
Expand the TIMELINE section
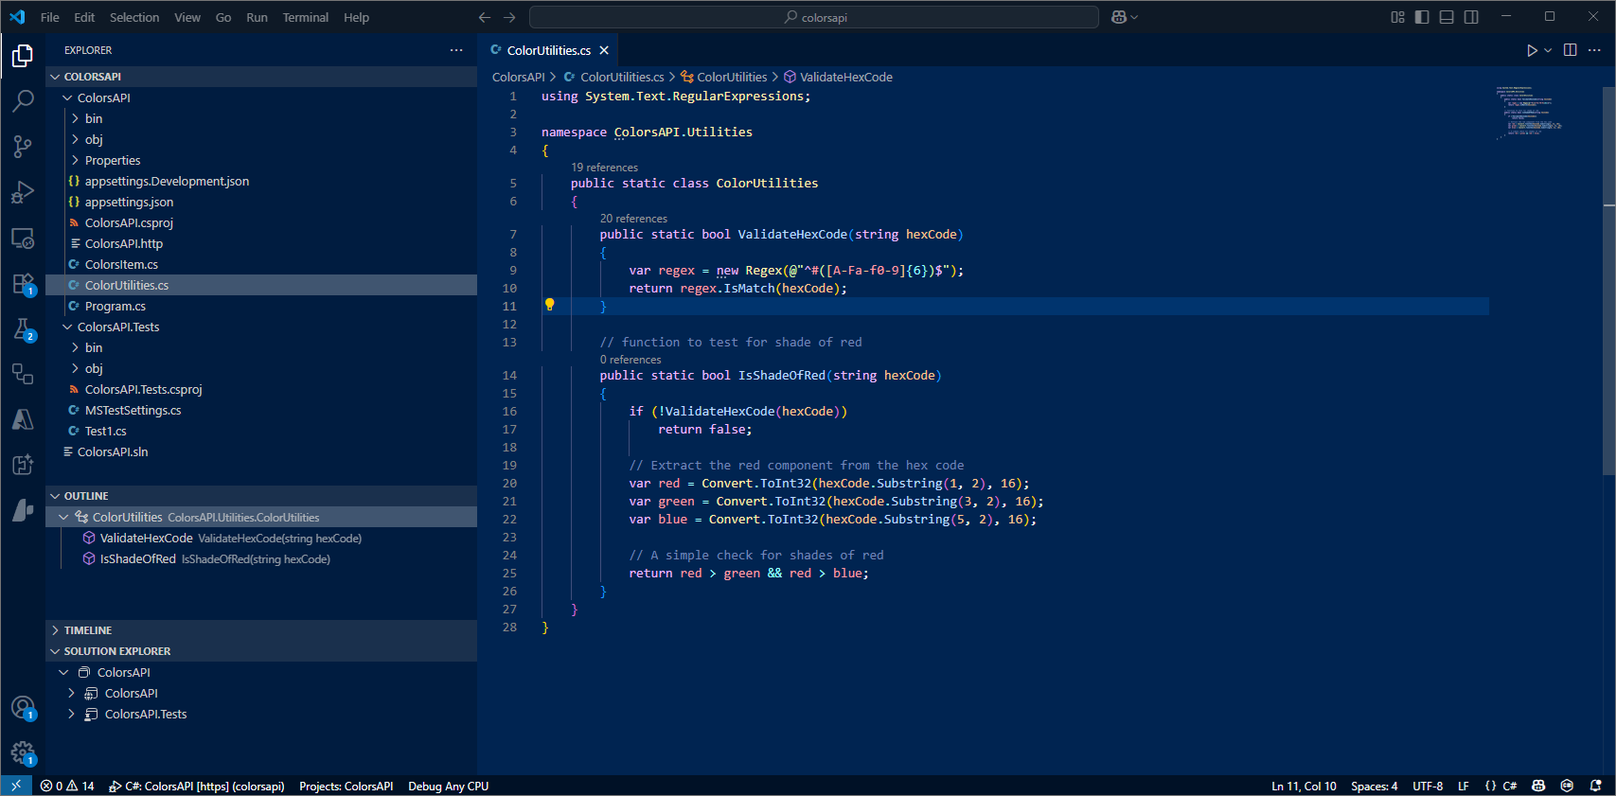(x=88, y=630)
